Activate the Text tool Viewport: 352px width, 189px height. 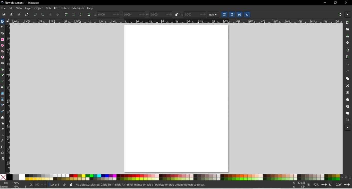[2, 87]
